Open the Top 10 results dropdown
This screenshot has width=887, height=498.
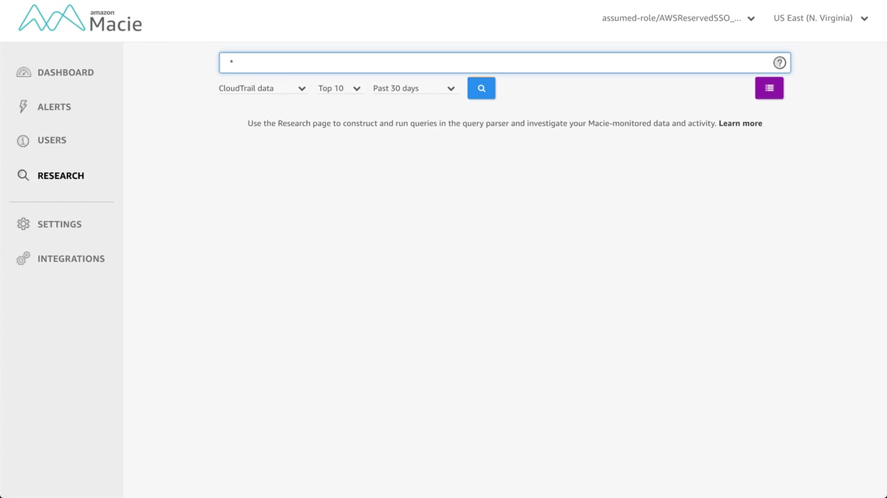[340, 89]
